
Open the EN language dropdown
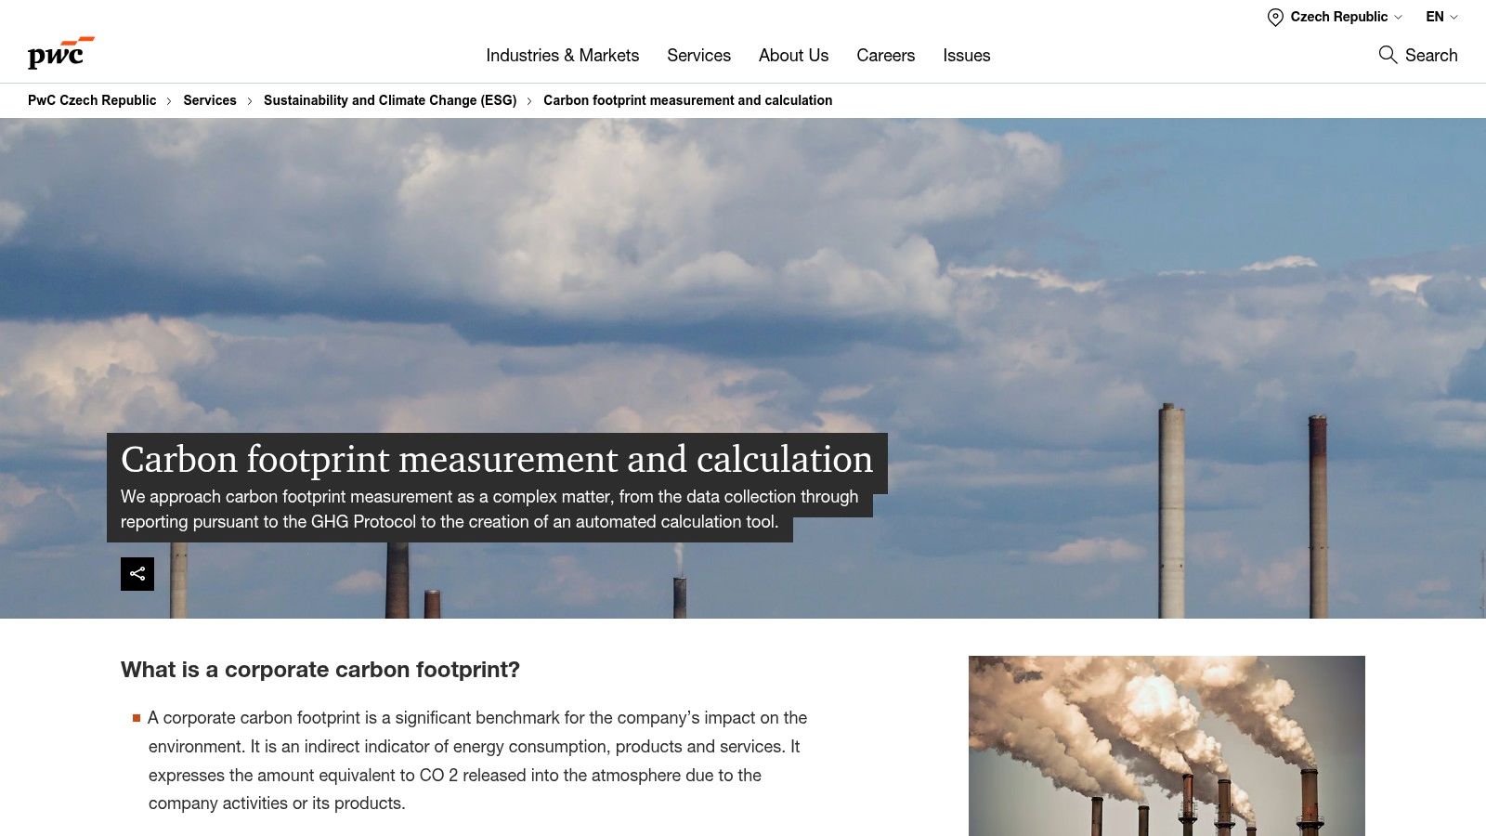(x=1442, y=17)
